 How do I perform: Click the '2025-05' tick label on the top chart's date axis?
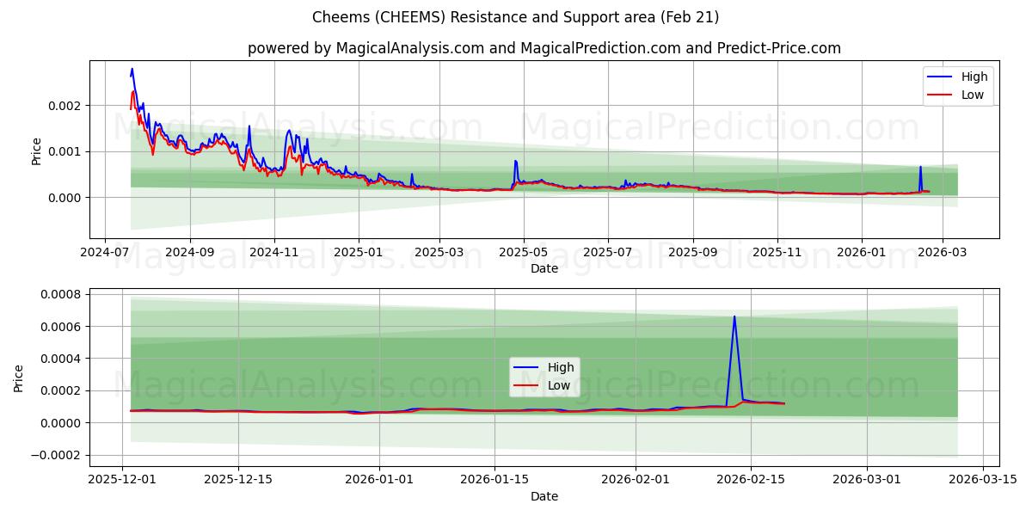[524, 253]
